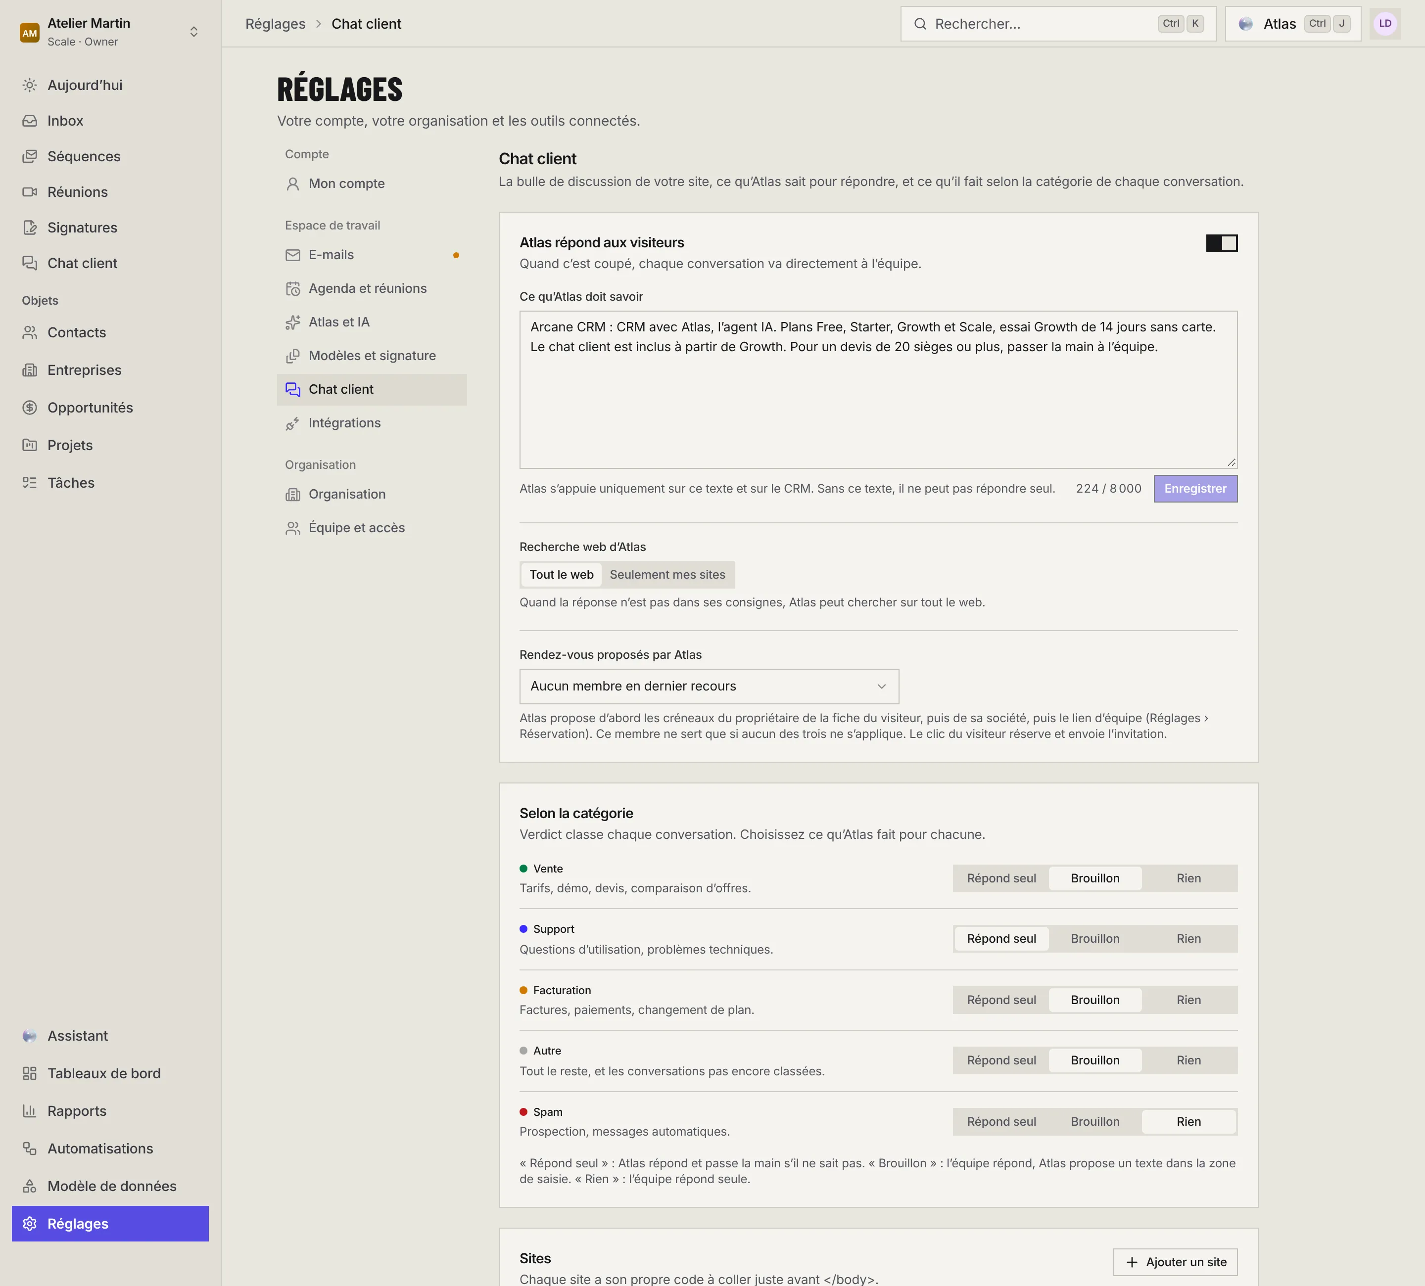Viewport: 1425px width, 1286px height.
Task: Click Ajouter un site button
Action: tap(1175, 1262)
